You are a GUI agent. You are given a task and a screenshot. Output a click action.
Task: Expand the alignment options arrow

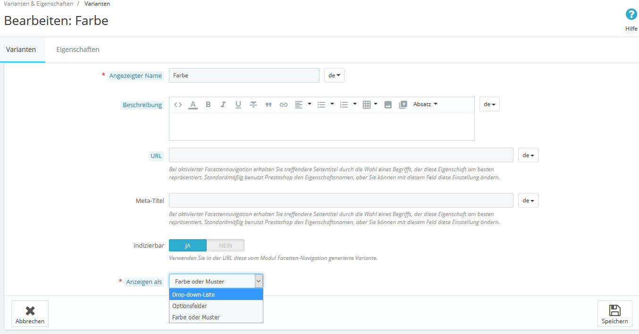310,104
